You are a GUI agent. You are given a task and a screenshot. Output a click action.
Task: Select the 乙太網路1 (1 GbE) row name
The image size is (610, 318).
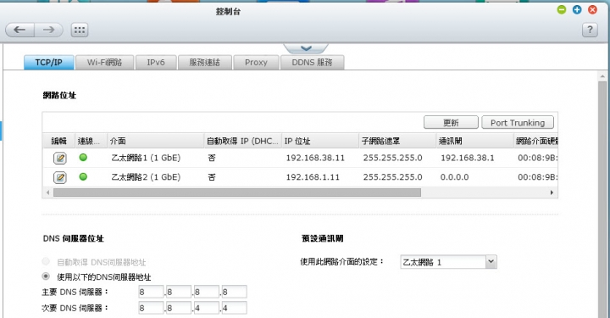point(146,158)
